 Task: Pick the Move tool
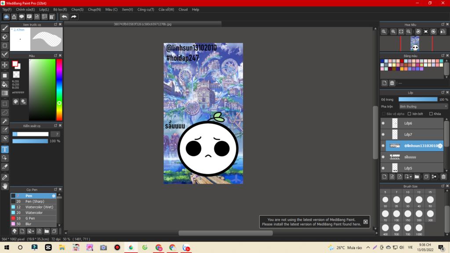[5, 65]
